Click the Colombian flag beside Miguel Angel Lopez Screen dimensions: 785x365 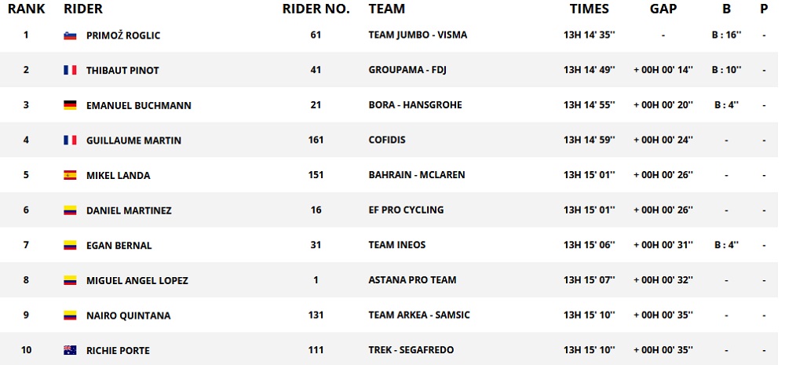[70, 280]
